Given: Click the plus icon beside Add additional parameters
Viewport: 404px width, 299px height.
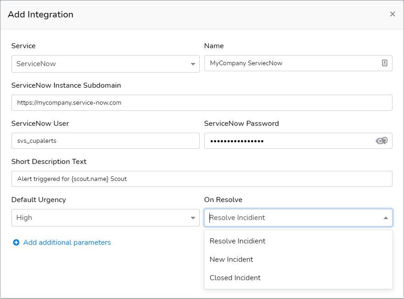Looking at the screenshot, I should 16,243.
